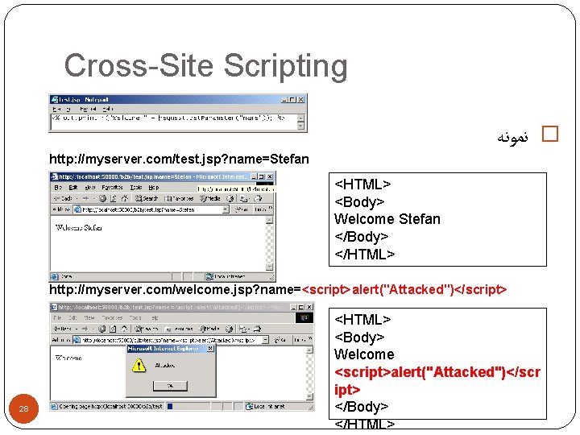Click Stop icon in Attacked browser window

tap(102, 329)
